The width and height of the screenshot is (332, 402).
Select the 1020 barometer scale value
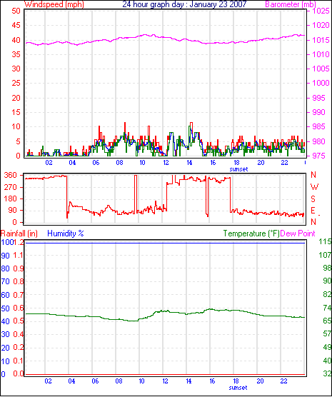click(x=321, y=25)
